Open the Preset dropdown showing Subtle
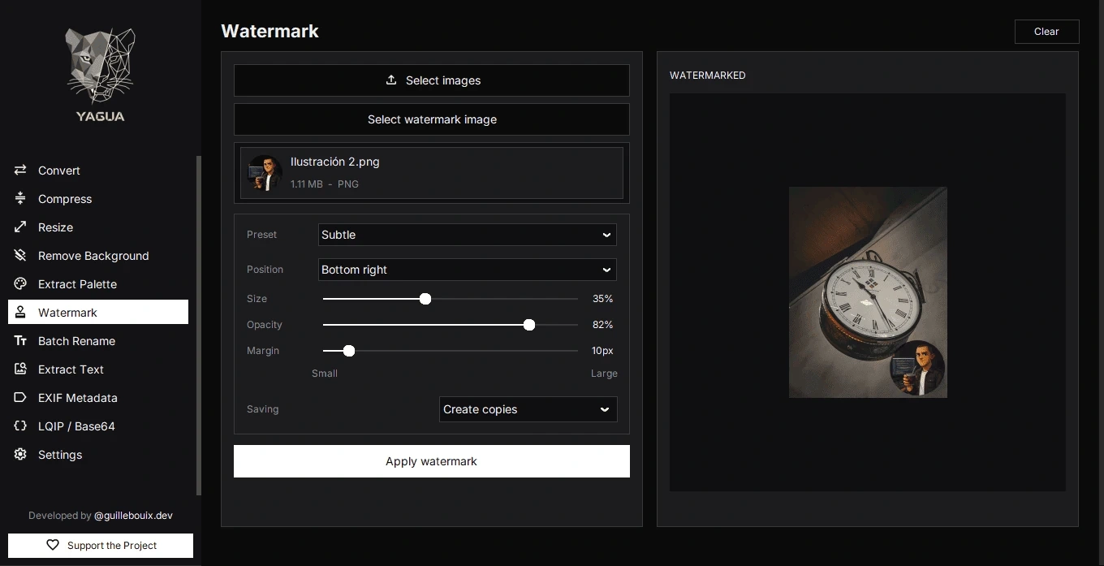 point(468,235)
